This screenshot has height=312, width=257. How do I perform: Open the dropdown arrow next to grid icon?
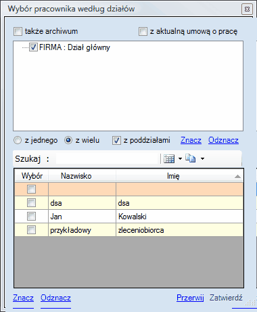click(180, 158)
